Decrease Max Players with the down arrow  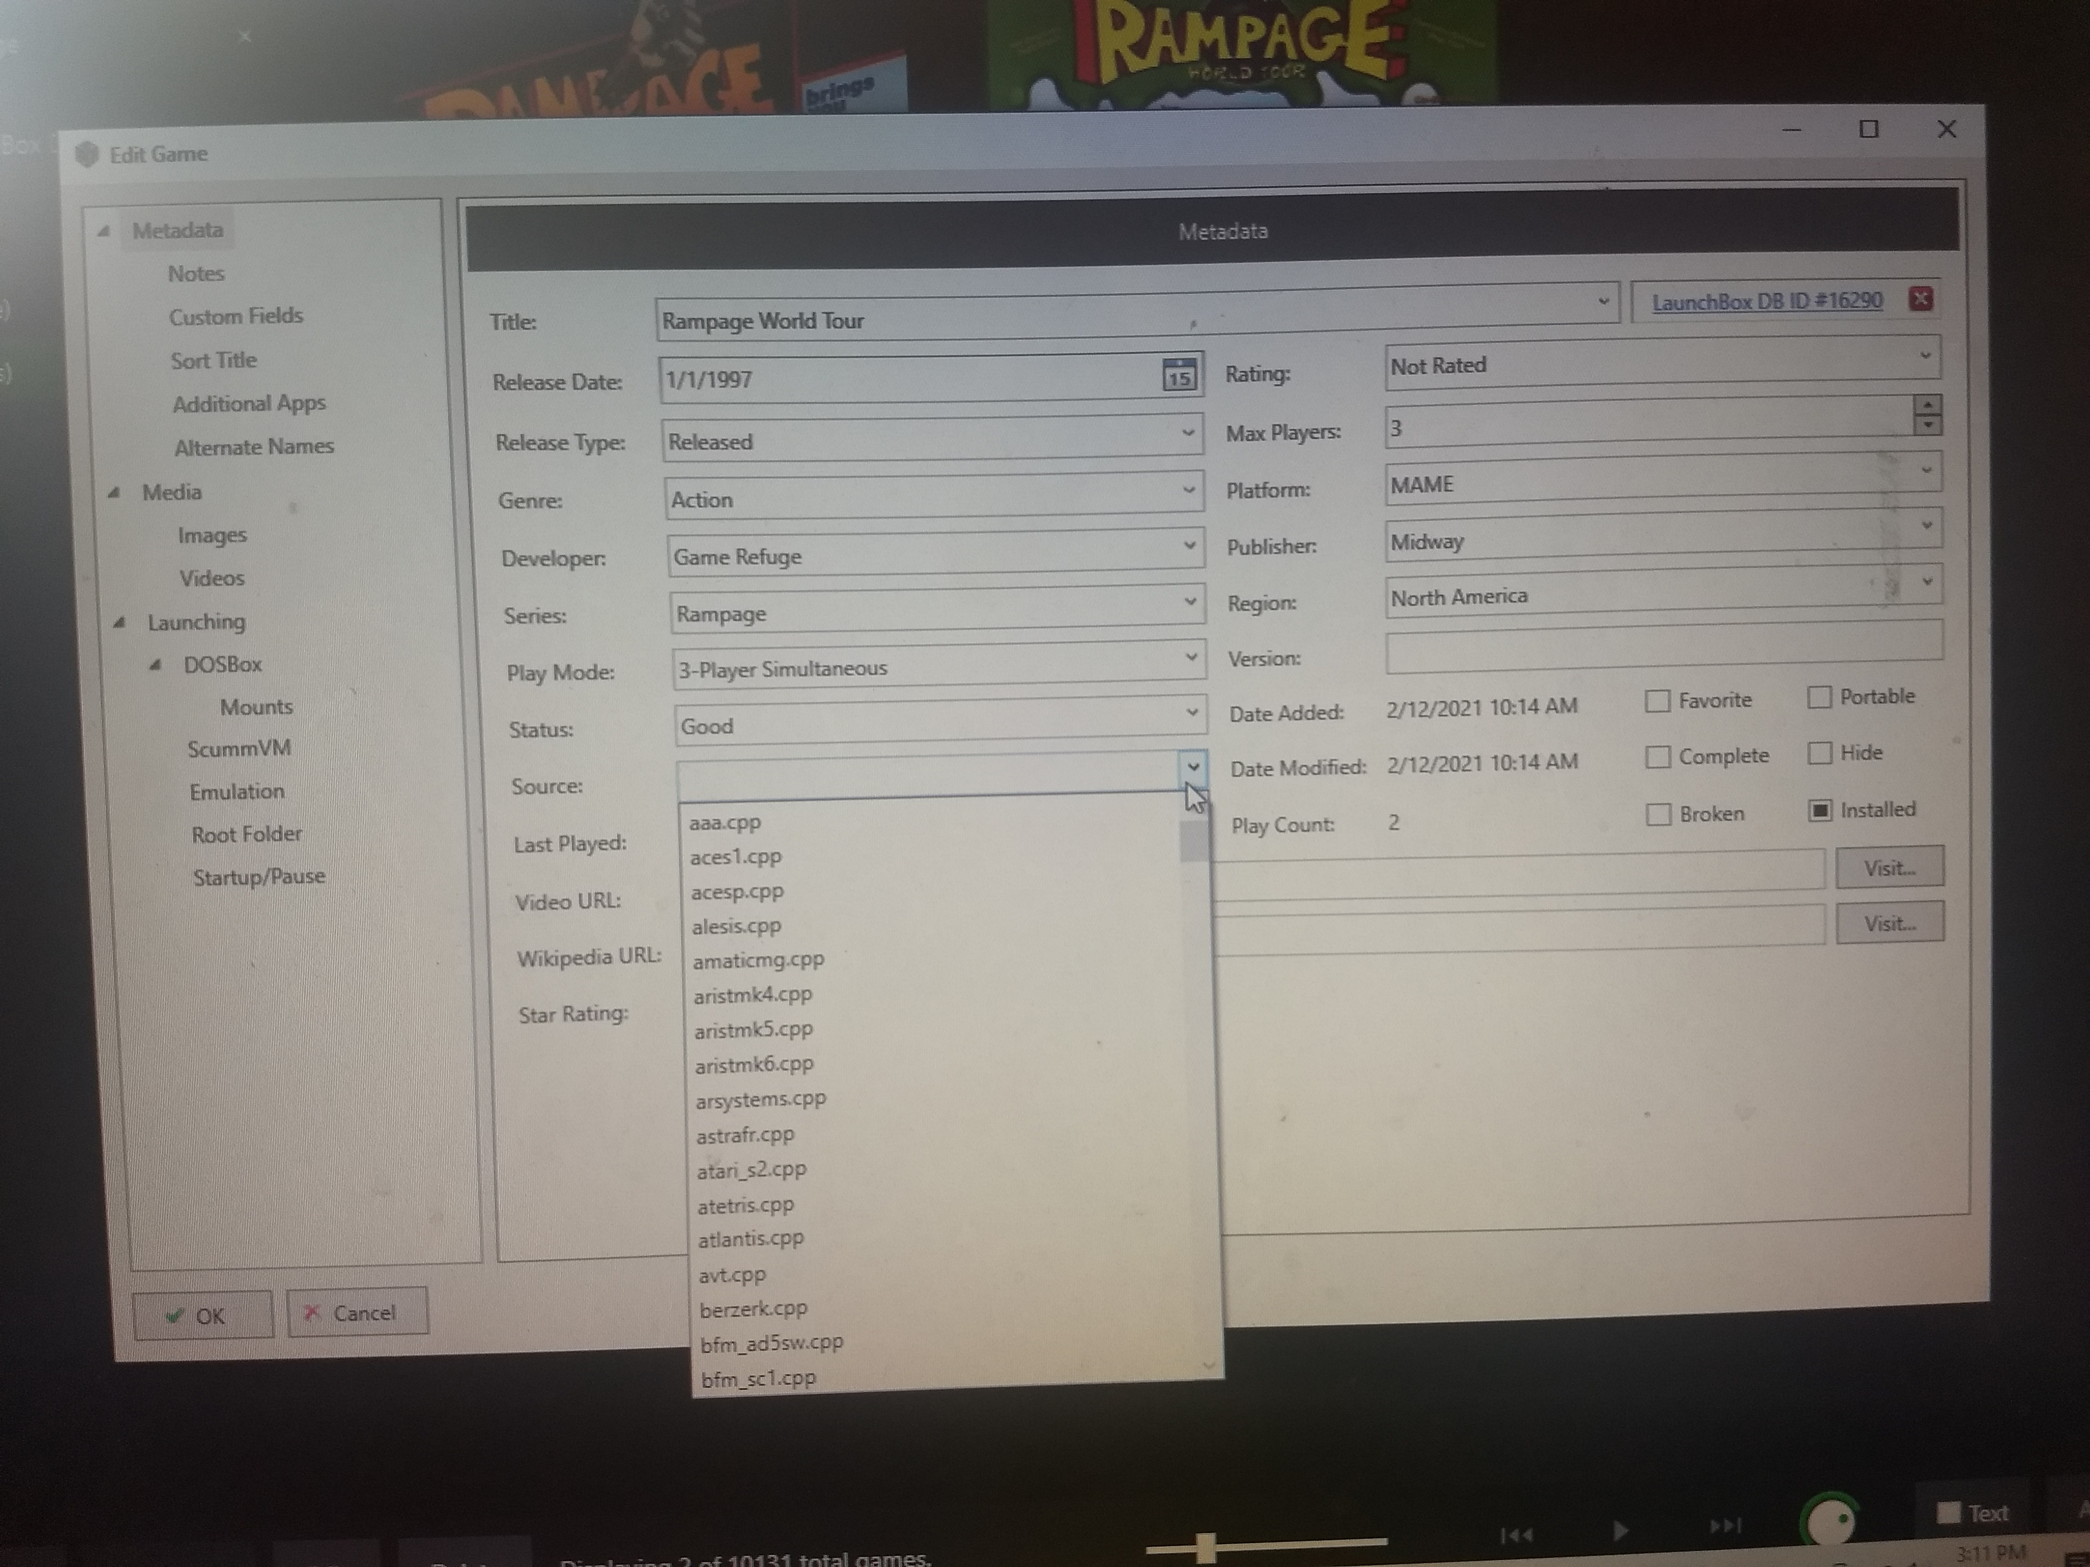[x=1927, y=425]
